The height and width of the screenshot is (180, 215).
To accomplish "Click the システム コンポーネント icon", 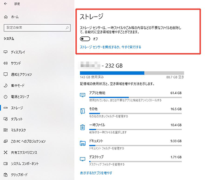I will pyautogui.click(x=5, y=163).
